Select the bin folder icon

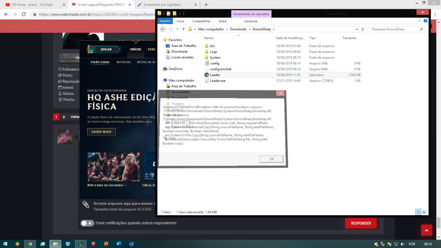click(207, 46)
